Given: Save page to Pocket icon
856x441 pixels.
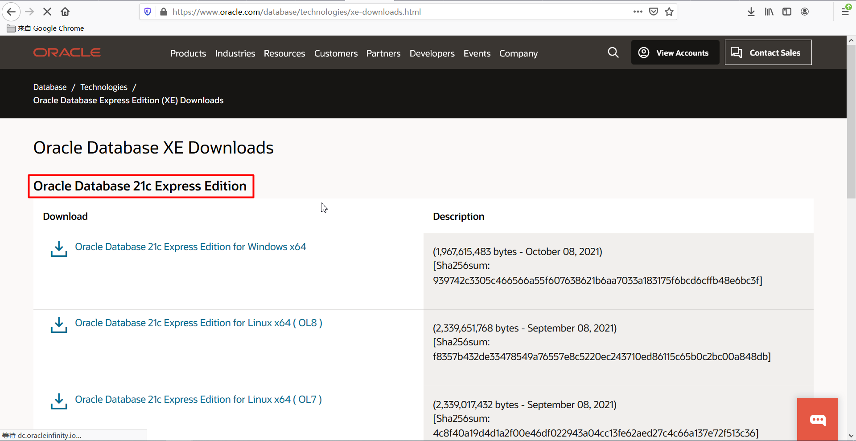Looking at the screenshot, I should [x=654, y=12].
